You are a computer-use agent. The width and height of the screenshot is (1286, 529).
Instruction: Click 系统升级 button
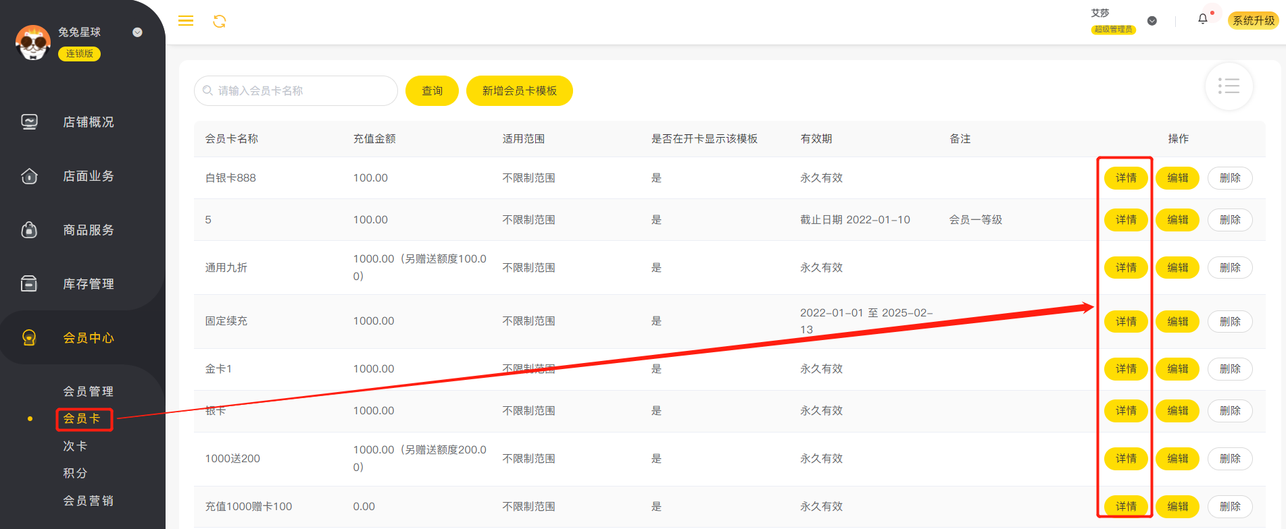tap(1254, 20)
